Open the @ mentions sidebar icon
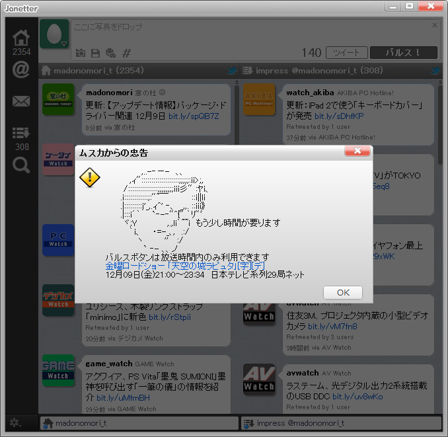Image resolution: width=448 pixels, height=437 pixels. pyautogui.click(x=21, y=69)
